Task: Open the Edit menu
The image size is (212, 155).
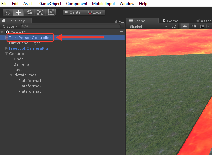Action: [15, 4]
